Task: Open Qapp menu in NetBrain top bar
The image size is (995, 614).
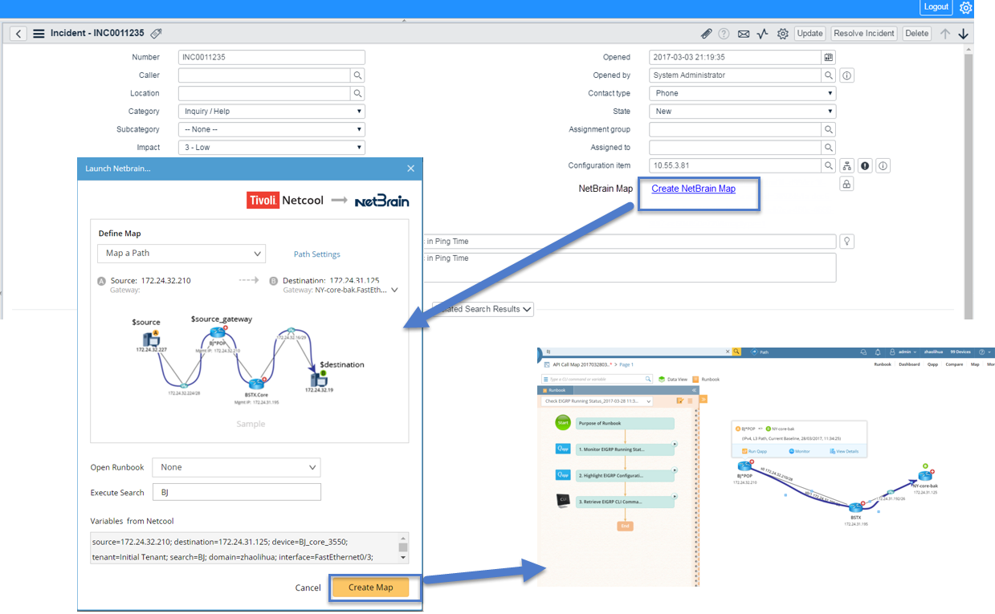Action: tap(932, 364)
